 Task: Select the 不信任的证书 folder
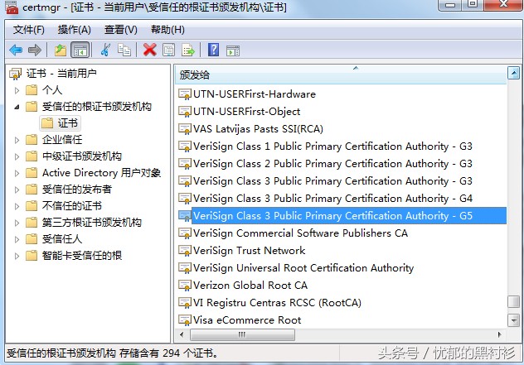[x=71, y=206]
